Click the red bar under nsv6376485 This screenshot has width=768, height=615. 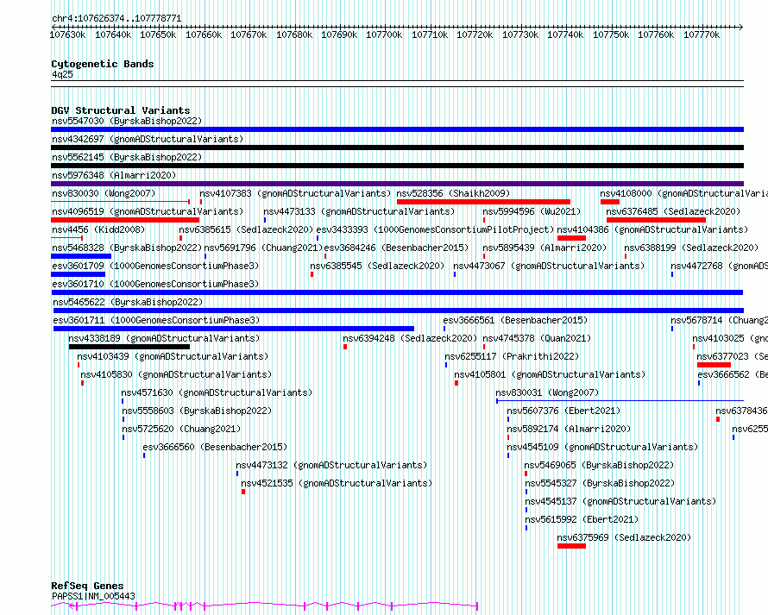click(x=656, y=220)
